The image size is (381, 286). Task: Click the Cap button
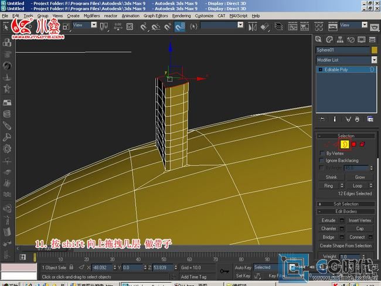(360, 229)
